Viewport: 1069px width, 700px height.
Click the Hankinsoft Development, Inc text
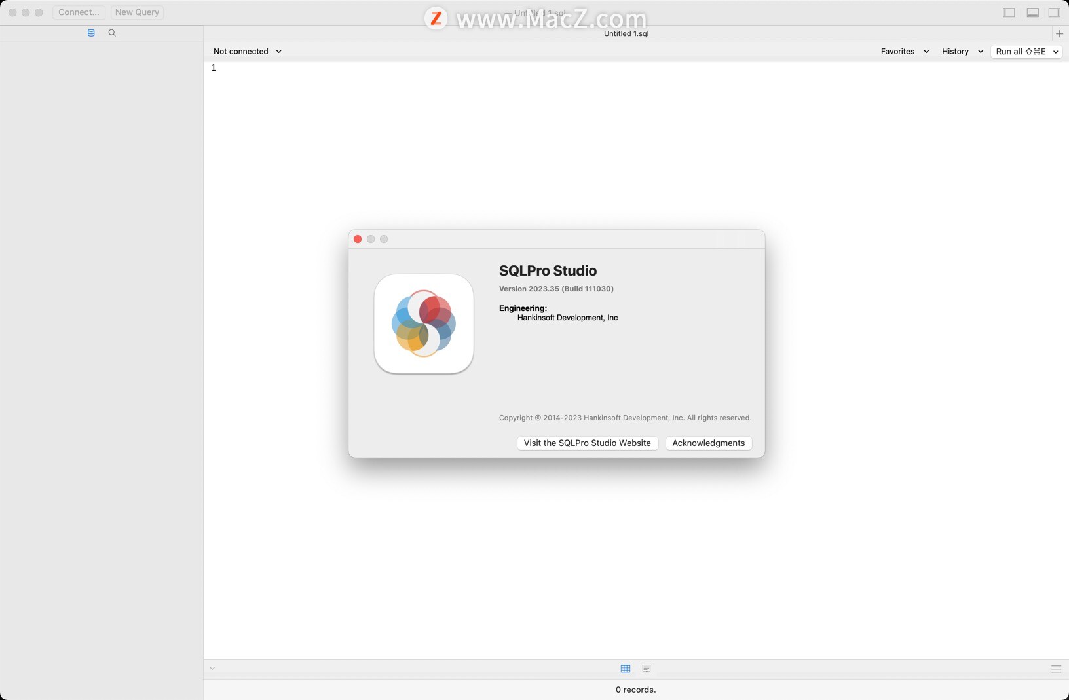coord(567,318)
